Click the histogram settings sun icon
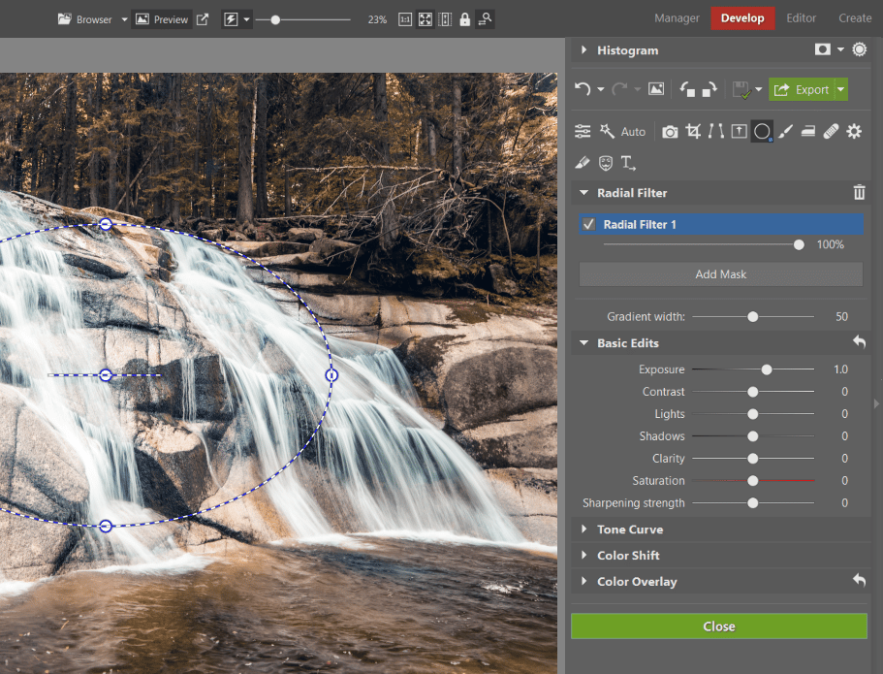This screenshot has width=883, height=674. pyautogui.click(x=860, y=49)
